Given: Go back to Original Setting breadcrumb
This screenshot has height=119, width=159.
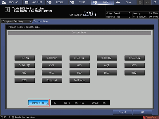Looking at the screenshot, I should (x=16, y=21).
